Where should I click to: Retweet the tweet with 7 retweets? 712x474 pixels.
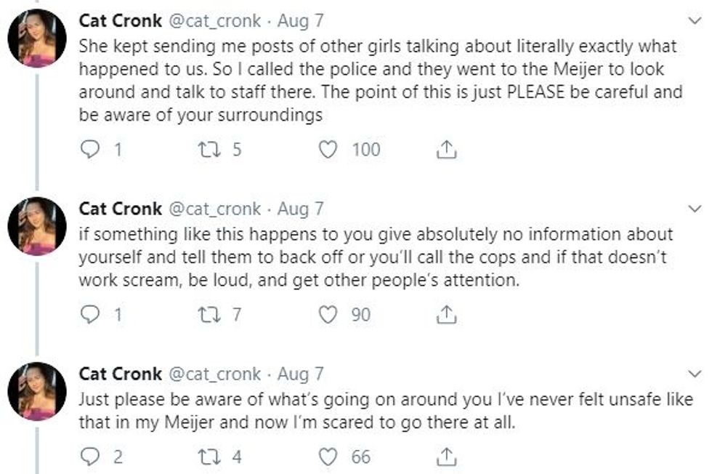[x=207, y=315]
